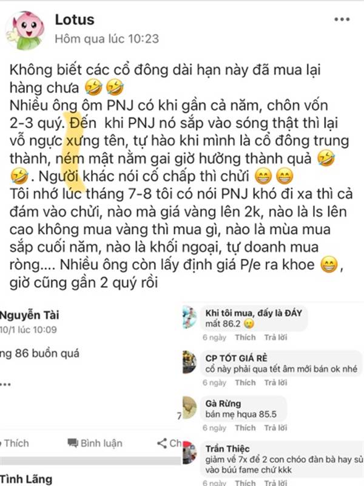The width and height of the screenshot is (364, 486).
Task: Like Gà Rừng's comment
Action: 245,428
